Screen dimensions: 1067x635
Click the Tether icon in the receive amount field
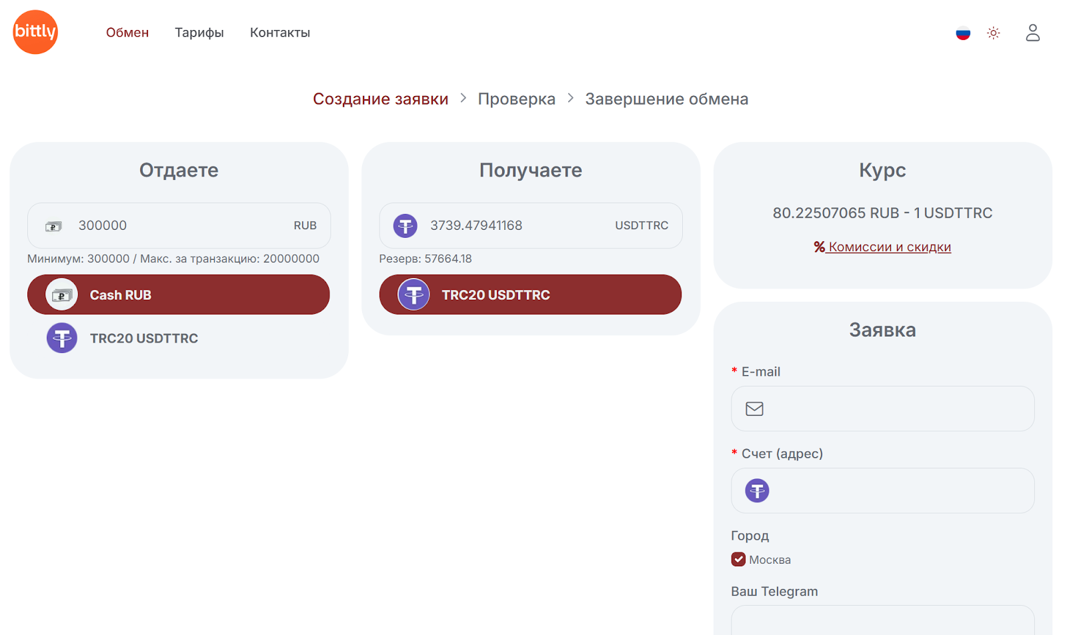click(405, 226)
